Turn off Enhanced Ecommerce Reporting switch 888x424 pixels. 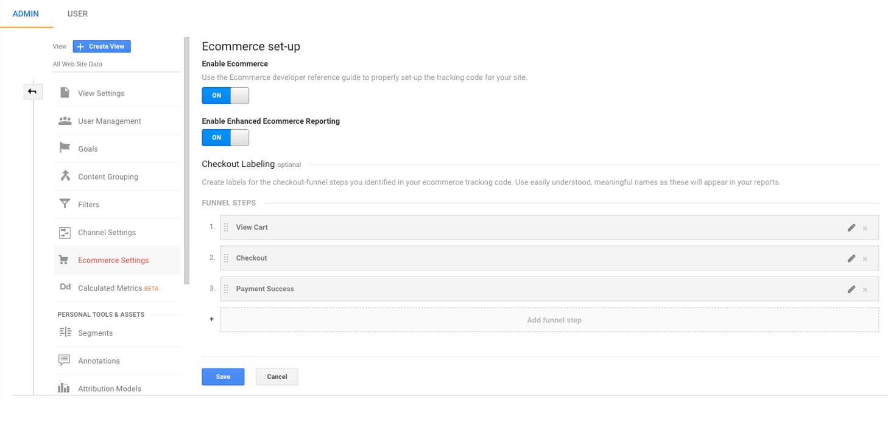(225, 138)
